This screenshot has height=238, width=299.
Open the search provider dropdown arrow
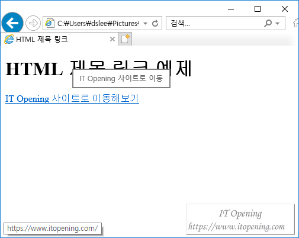coord(277,24)
